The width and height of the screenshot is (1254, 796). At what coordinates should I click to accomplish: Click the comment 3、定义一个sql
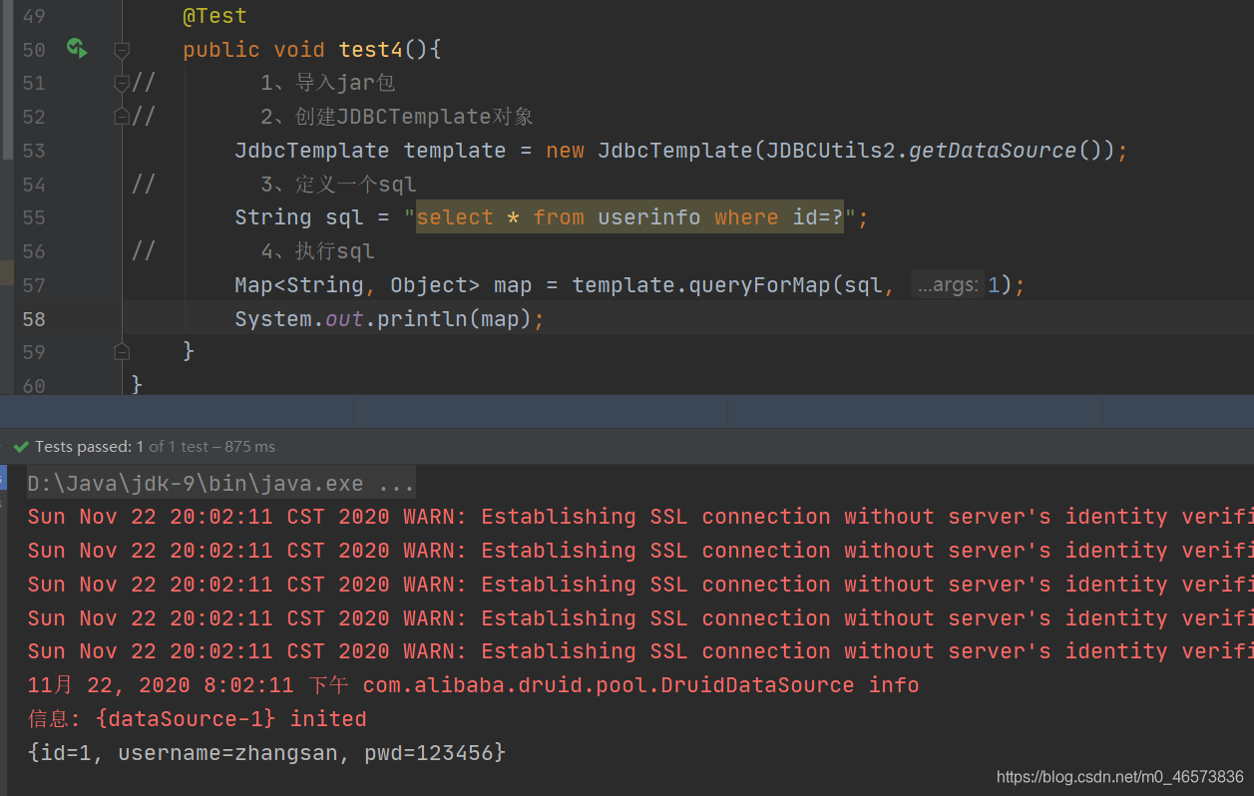(338, 185)
